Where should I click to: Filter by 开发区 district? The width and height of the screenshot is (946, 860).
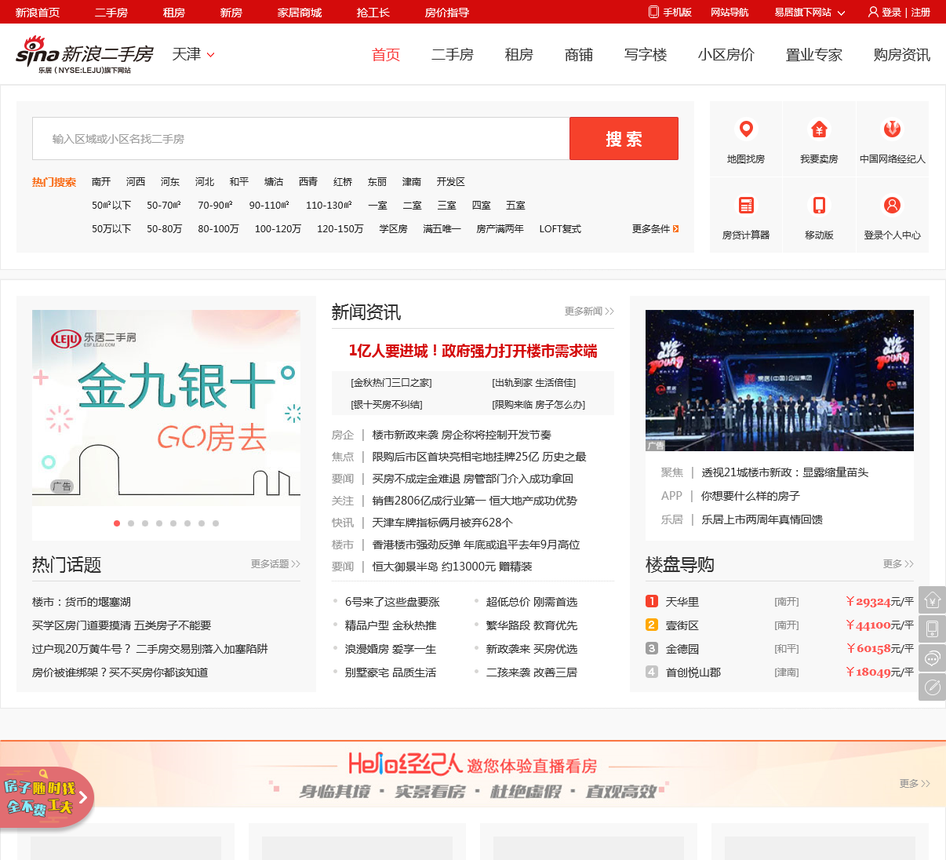tap(451, 181)
